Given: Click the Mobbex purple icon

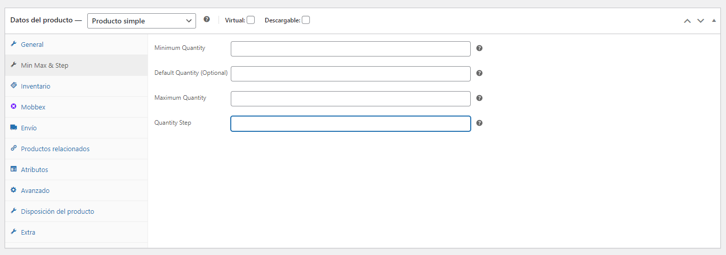Looking at the screenshot, I should pos(14,106).
